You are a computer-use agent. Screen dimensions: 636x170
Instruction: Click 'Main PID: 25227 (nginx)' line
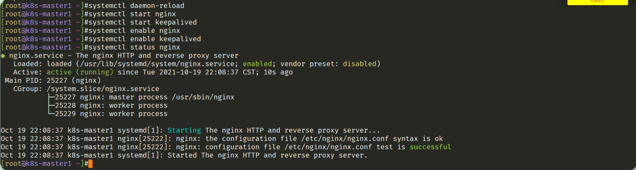pos(53,80)
